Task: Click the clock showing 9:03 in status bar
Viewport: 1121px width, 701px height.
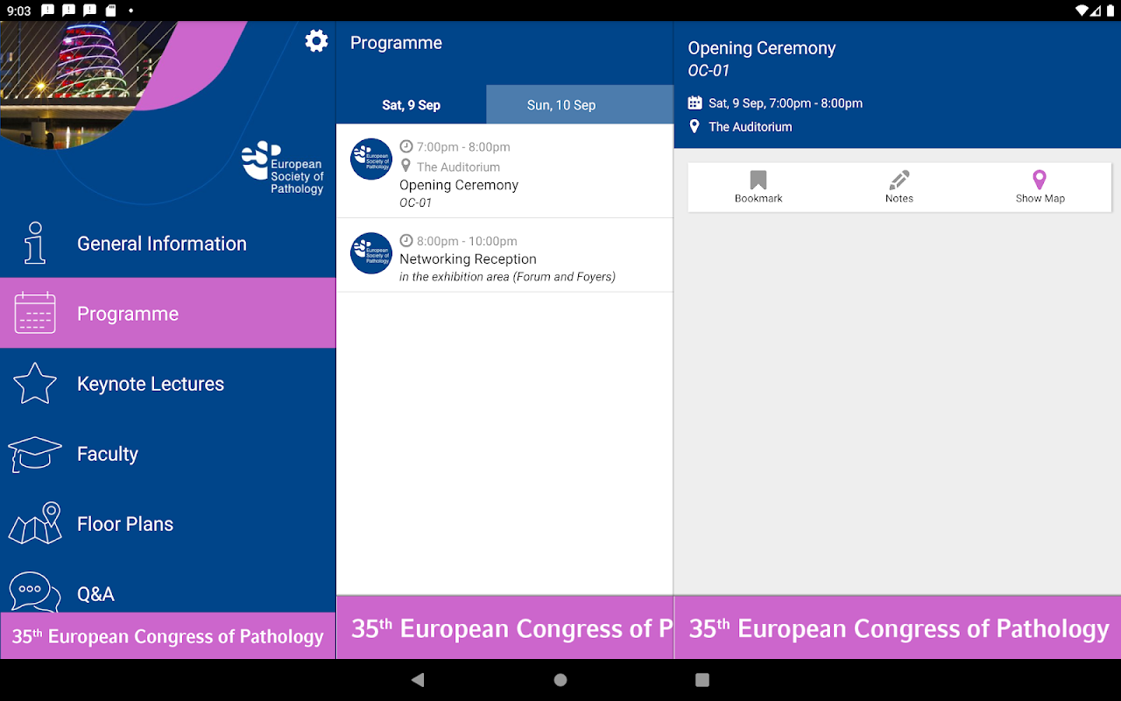Action: point(18,11)
